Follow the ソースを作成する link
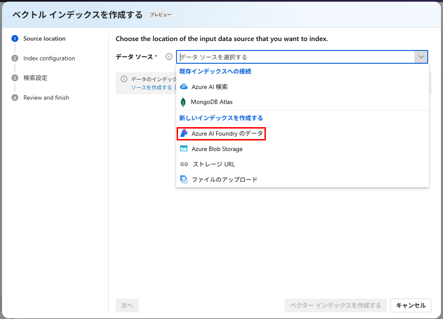443x319 pixels. [x=151, y=87]
